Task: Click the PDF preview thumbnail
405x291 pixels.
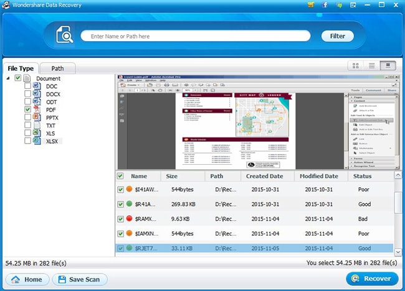Action: click(257, 122)
